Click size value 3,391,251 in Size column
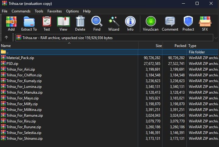This screenshot has height=147, width=219. coord(153,110)
